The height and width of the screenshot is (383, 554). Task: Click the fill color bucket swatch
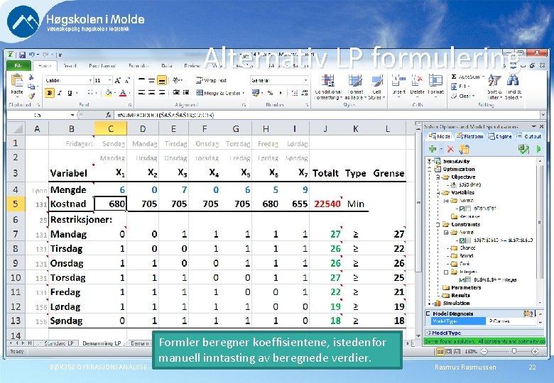coord(108,93)
